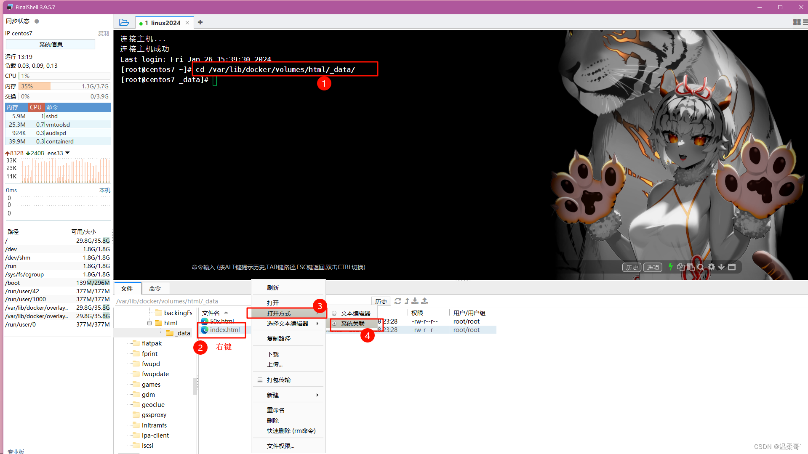This screenshot has height=454, width=808.
Task: Open terminal search magnifier icon
Action: click(701, 267)
